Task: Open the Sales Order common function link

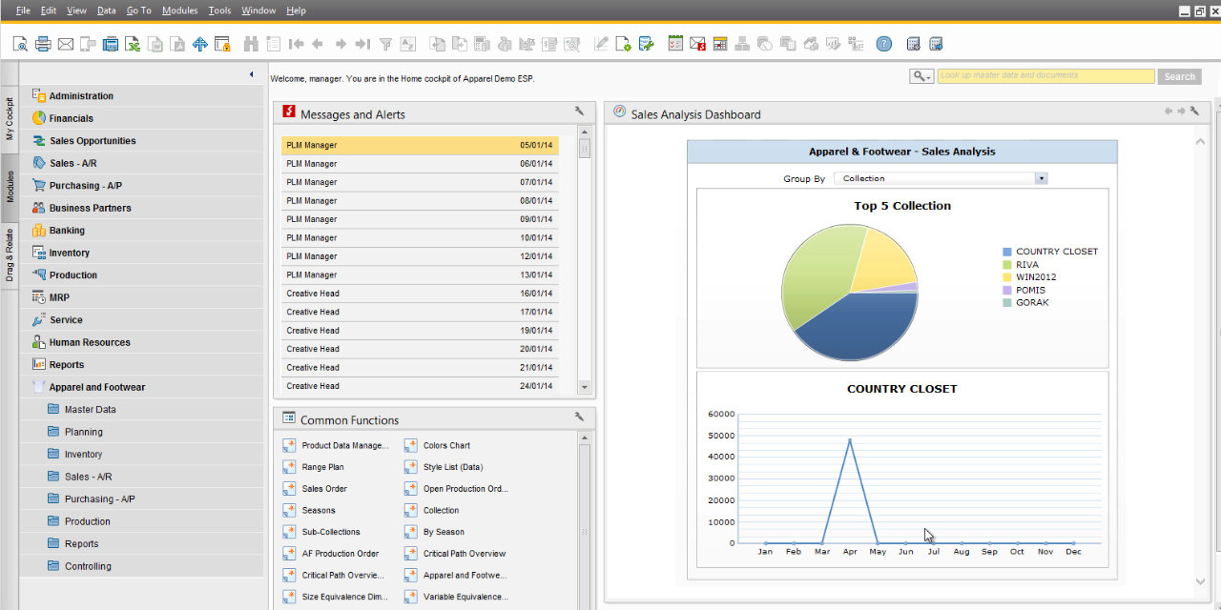Action: click(x=324, y=489)
